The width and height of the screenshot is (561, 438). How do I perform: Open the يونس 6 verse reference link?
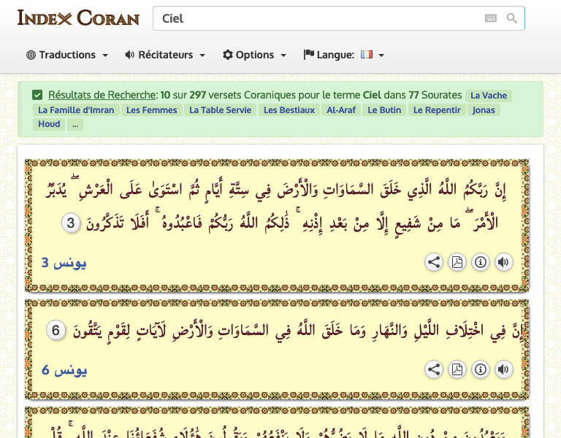(x=64, y=370)
